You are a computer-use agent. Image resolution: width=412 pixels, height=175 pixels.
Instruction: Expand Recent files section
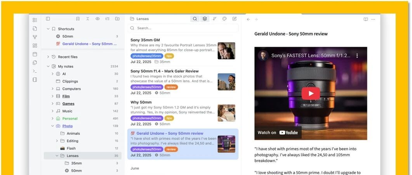pyautogui.click(x=48, y=57)
